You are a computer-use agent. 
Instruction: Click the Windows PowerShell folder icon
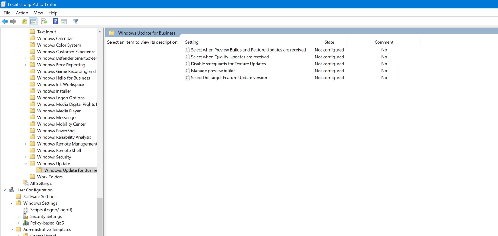point(32,131)
